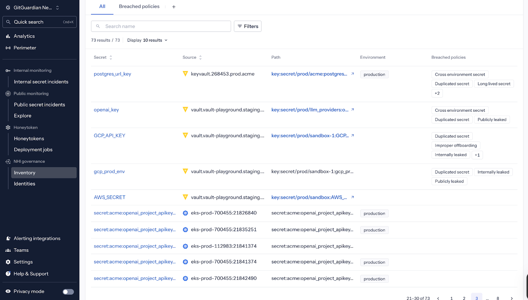Click the Settings gear icon
The width and height of the screenshot is (528, 300).
click(8, 262)
